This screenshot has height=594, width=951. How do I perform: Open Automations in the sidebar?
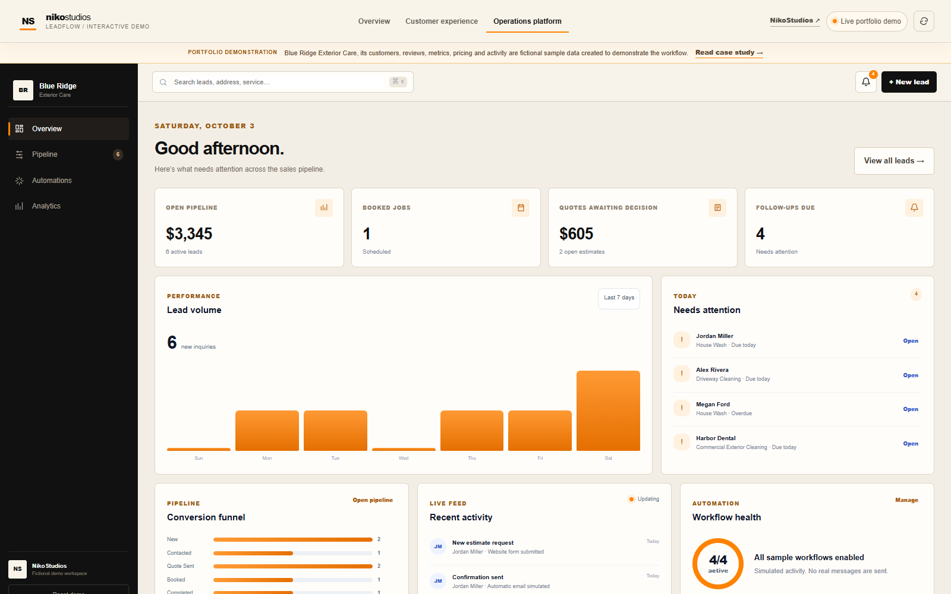tap(68, 181)
